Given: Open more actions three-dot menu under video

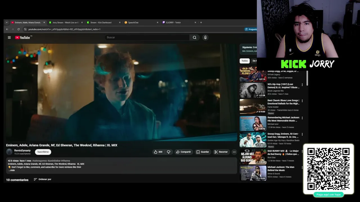Looking at the screenshot, I should (234, 152).
